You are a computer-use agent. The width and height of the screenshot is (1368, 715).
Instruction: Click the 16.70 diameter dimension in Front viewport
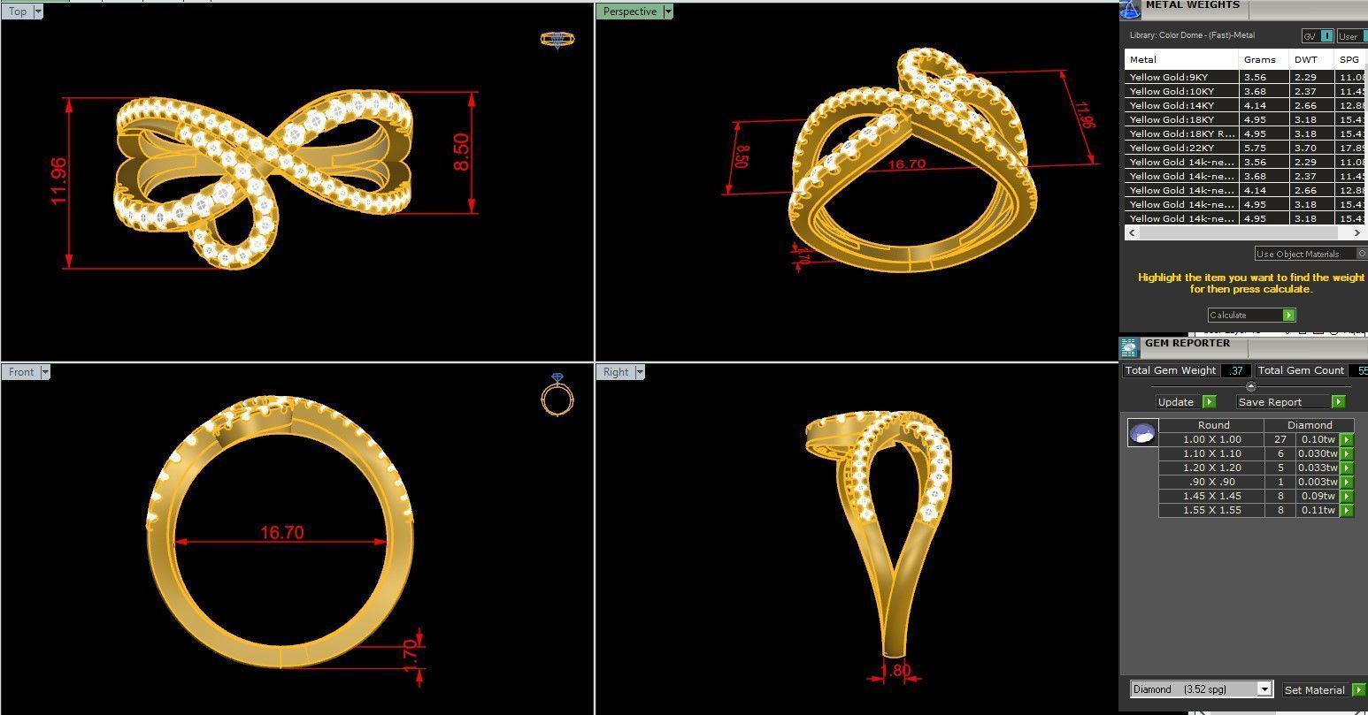[282, 532]
